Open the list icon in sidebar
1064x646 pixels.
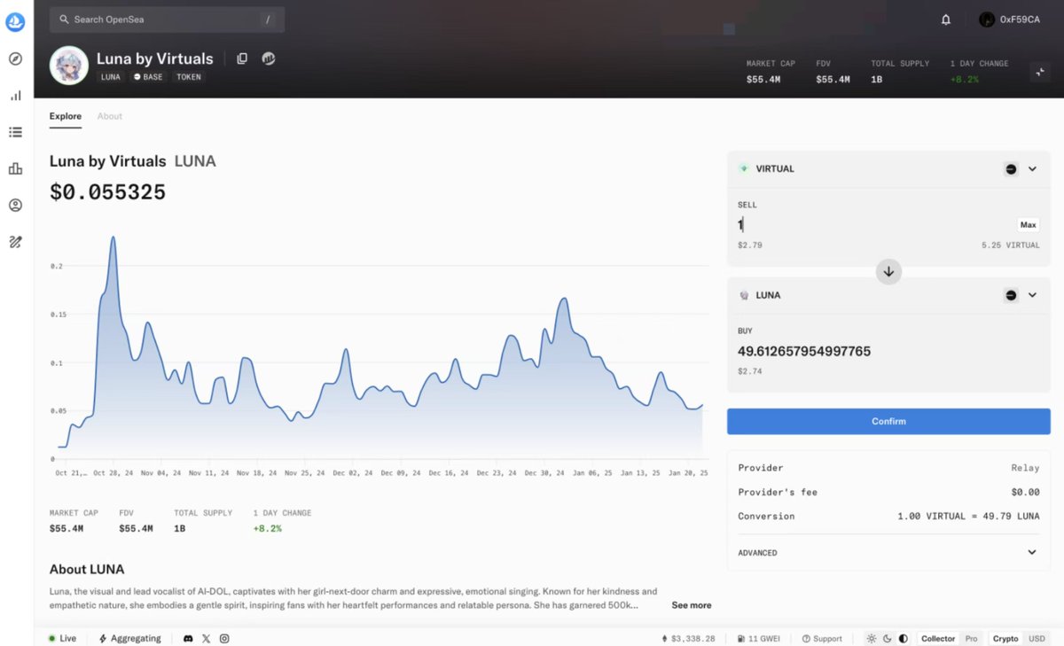tap(15, 132)
